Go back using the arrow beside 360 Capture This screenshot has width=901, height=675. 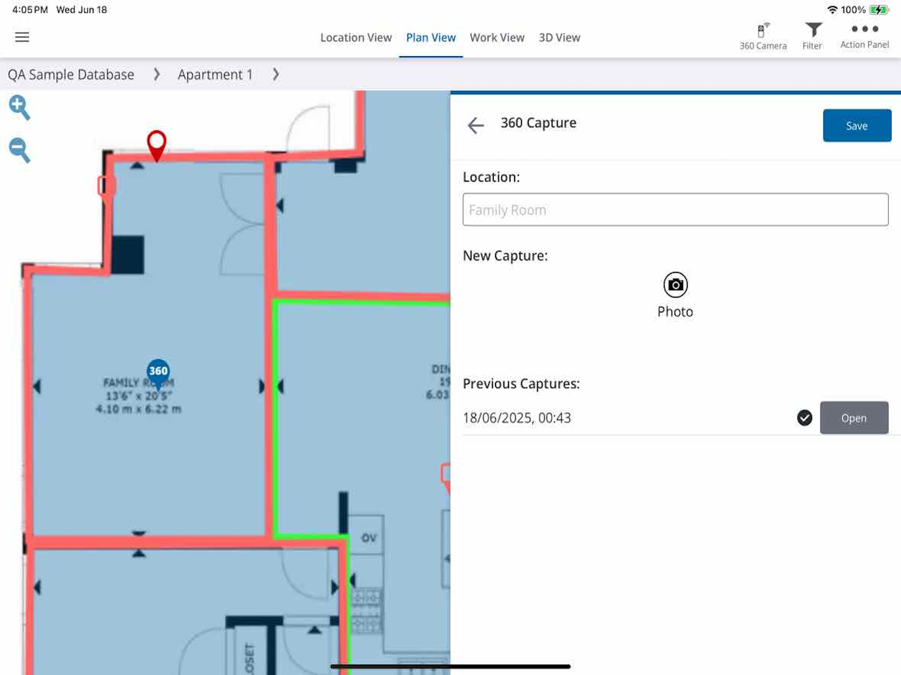pyautogui.click(x=476, y=125)
